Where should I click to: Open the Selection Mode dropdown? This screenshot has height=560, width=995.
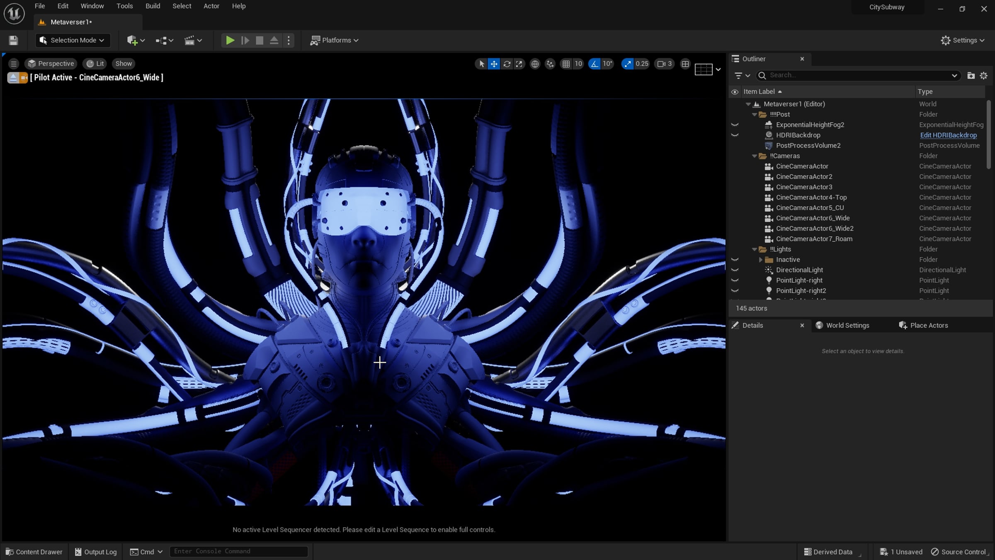click(x=73, y=40)
